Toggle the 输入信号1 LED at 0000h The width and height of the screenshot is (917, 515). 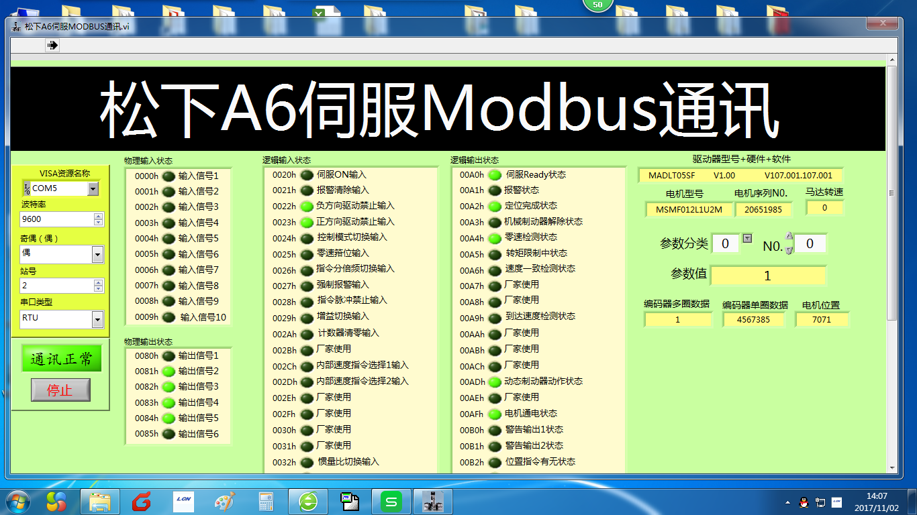click(168, 176)
